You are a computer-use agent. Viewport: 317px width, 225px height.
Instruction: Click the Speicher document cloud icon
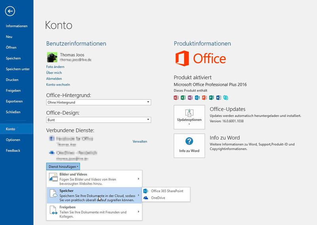point(53,193)
